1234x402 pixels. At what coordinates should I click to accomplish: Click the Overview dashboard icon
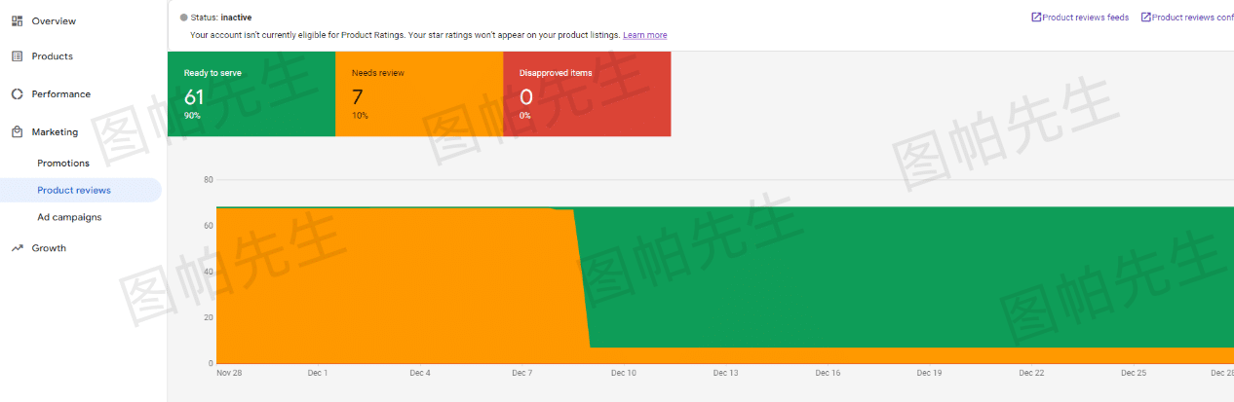(17, 20)
